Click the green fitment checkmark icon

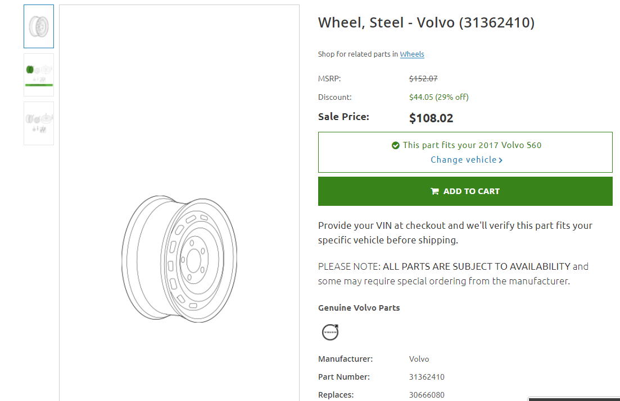pyautogui.click(x=396, y=145)
